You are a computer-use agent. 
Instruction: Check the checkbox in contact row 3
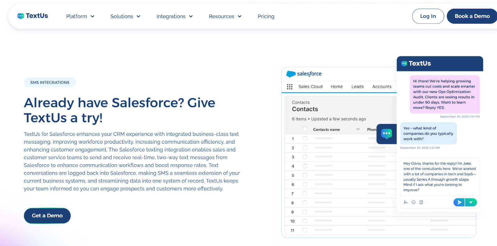(x=305, y=157)
